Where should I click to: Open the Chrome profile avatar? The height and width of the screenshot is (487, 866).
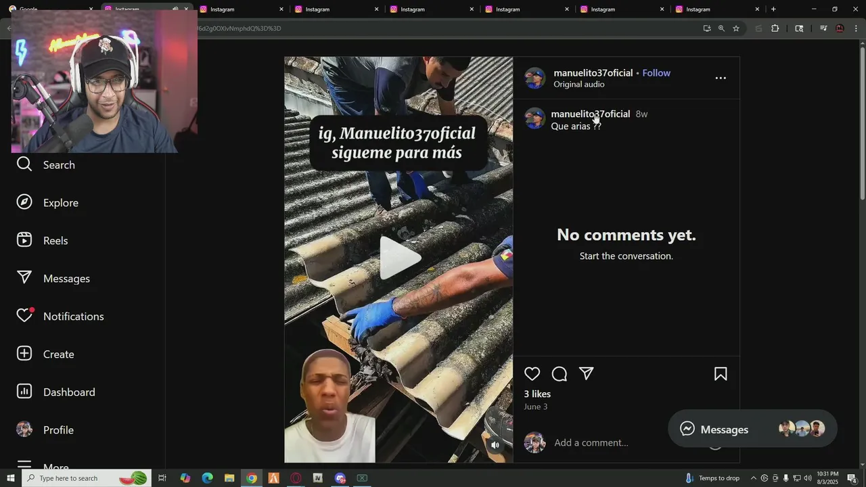pos(840,28)
